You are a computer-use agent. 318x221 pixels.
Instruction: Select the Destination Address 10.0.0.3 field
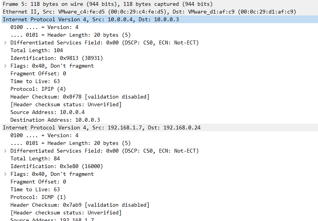(55, 120)
